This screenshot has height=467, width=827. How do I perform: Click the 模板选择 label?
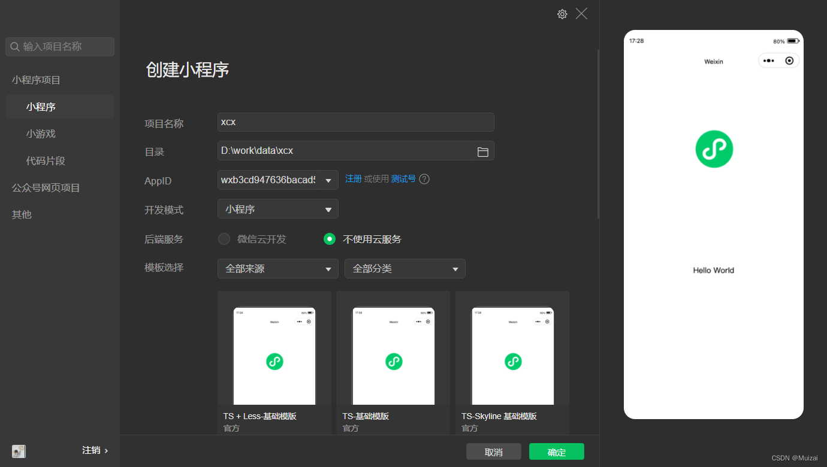click(x=164, y=267)
